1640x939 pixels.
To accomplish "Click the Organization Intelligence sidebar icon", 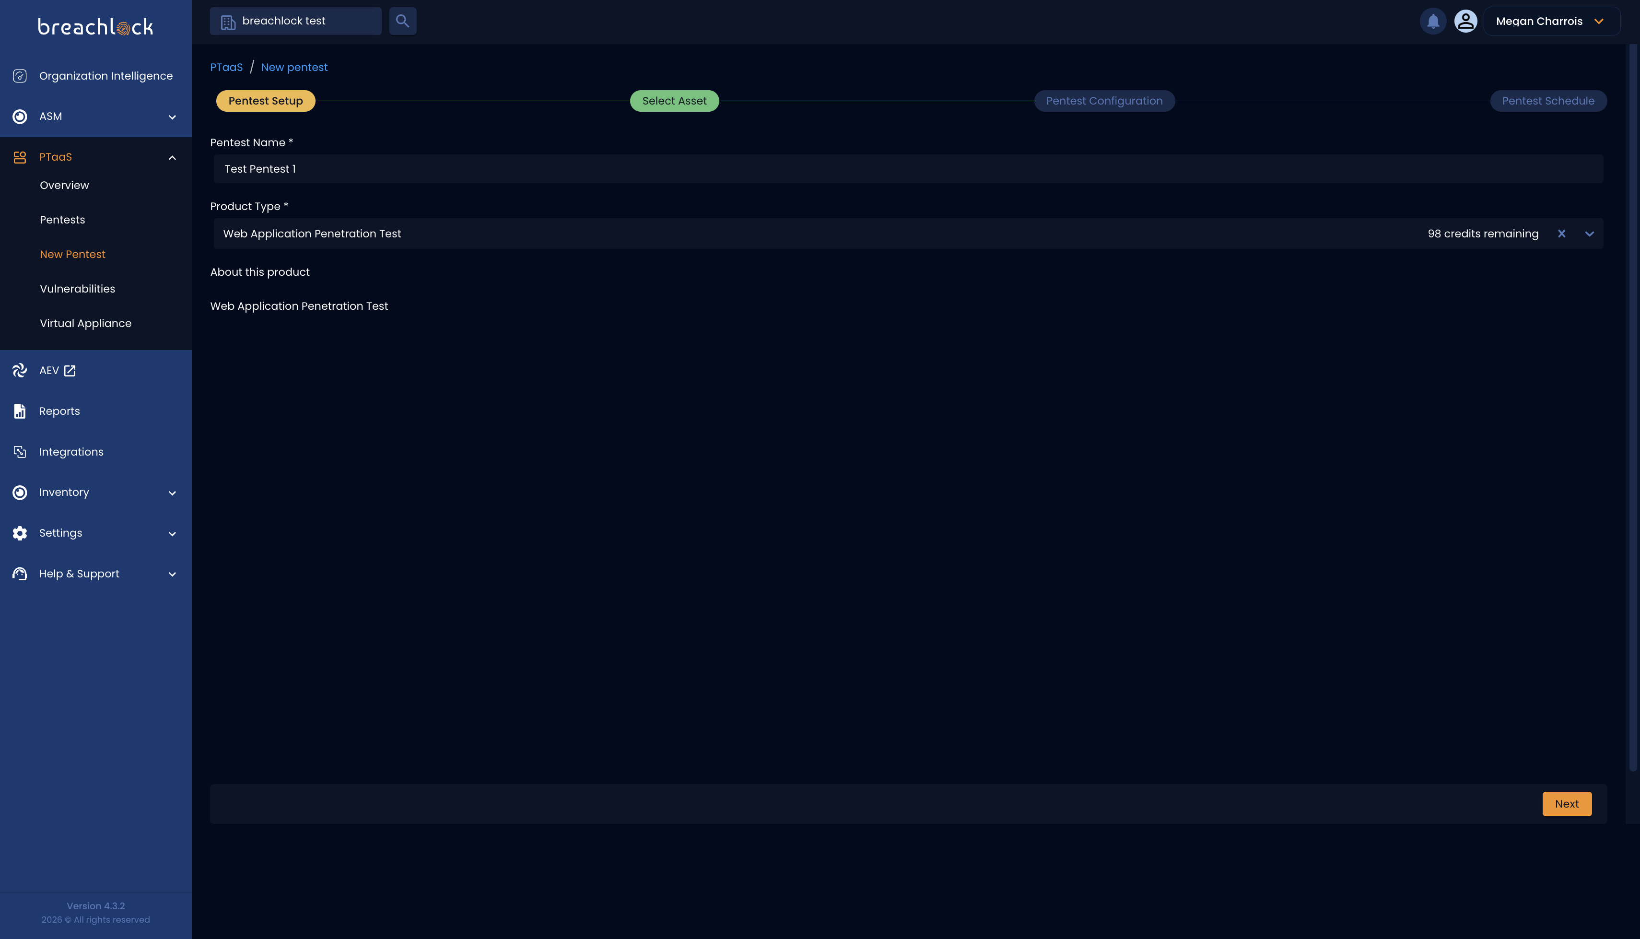I will pyautogui.click(x=20, y=76).
